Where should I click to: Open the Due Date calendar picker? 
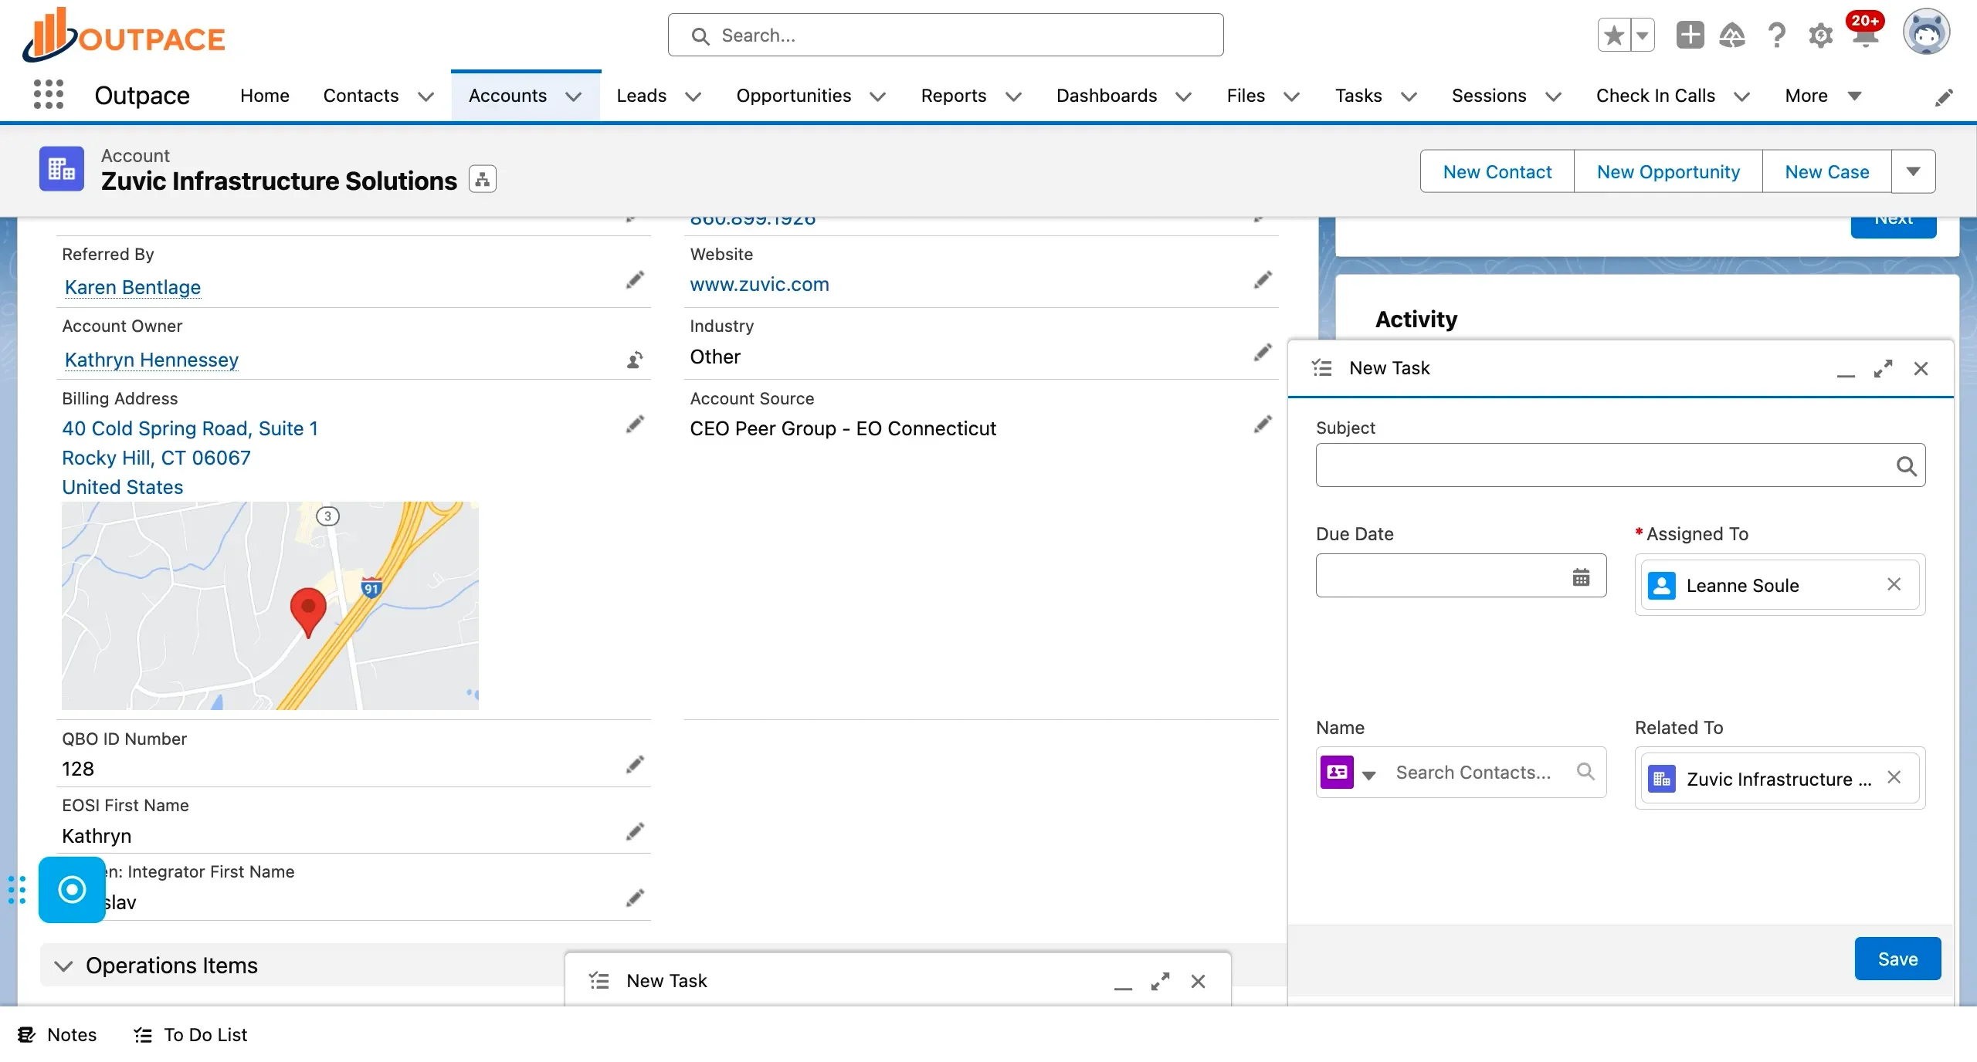pos(1582,577)
